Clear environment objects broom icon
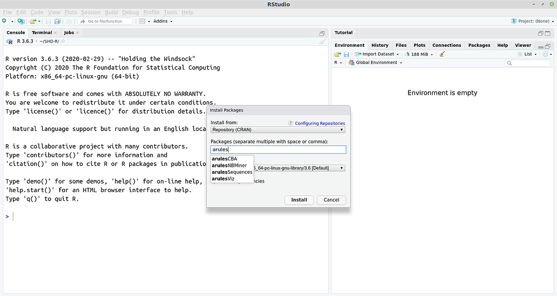This screenshot has width=557, height=296. tap(442, 54)
